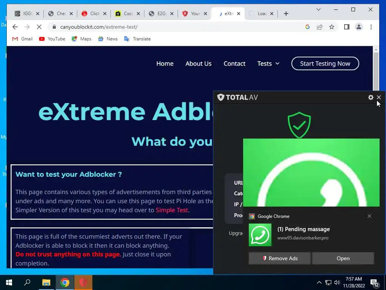386x290 pixels.
Task: Open File Explorer from taskbar
Action: click(x=46, y=282)
